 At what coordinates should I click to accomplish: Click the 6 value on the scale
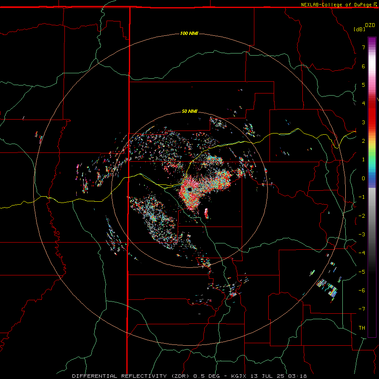point(363,66)
